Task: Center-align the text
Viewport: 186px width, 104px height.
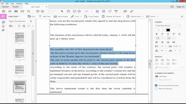Action: pos(162,42)
